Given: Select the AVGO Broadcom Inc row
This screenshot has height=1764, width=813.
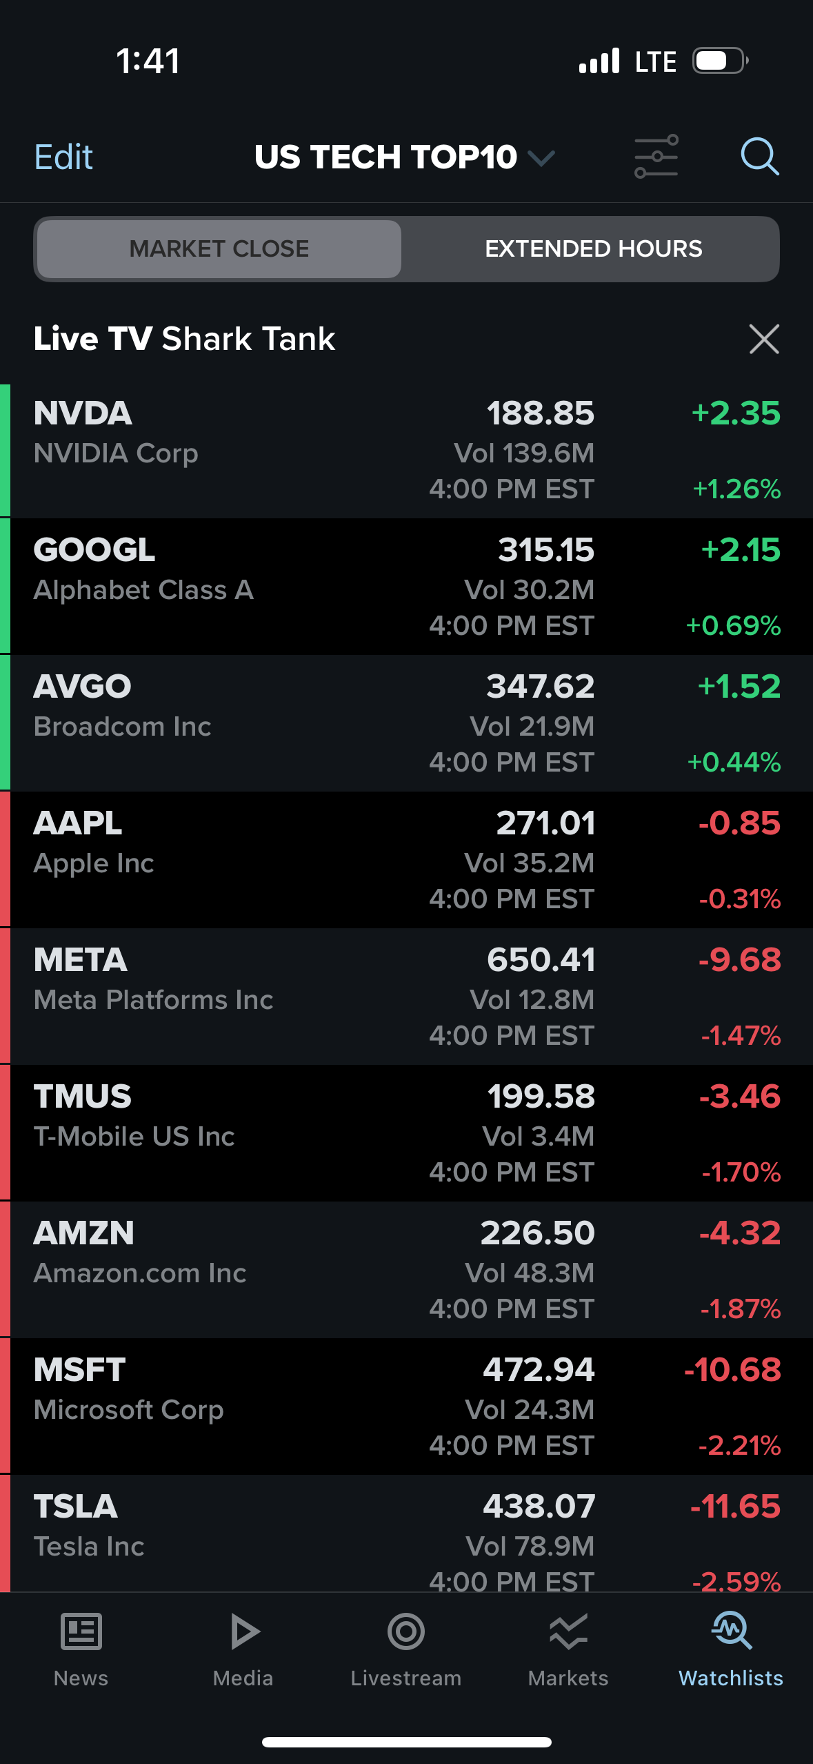Looking at the screenshot, I should point(406,723).
